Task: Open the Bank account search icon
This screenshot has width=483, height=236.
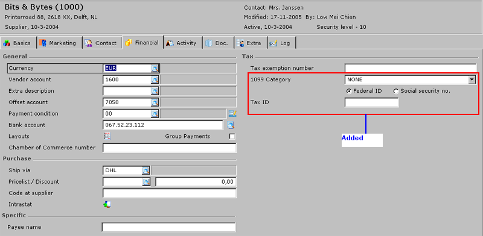Action: point(231,125)
